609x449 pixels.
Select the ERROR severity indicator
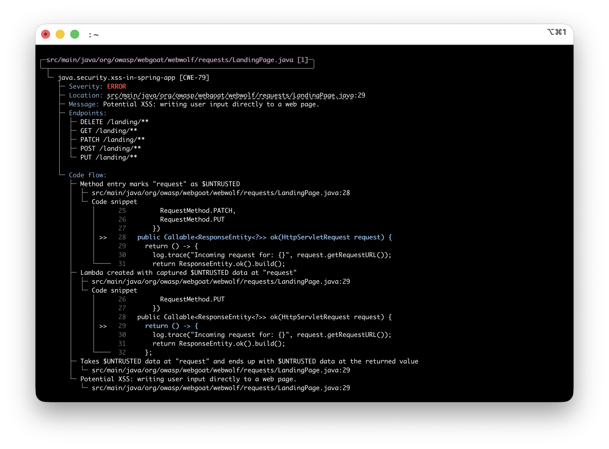tap(116, 86)
